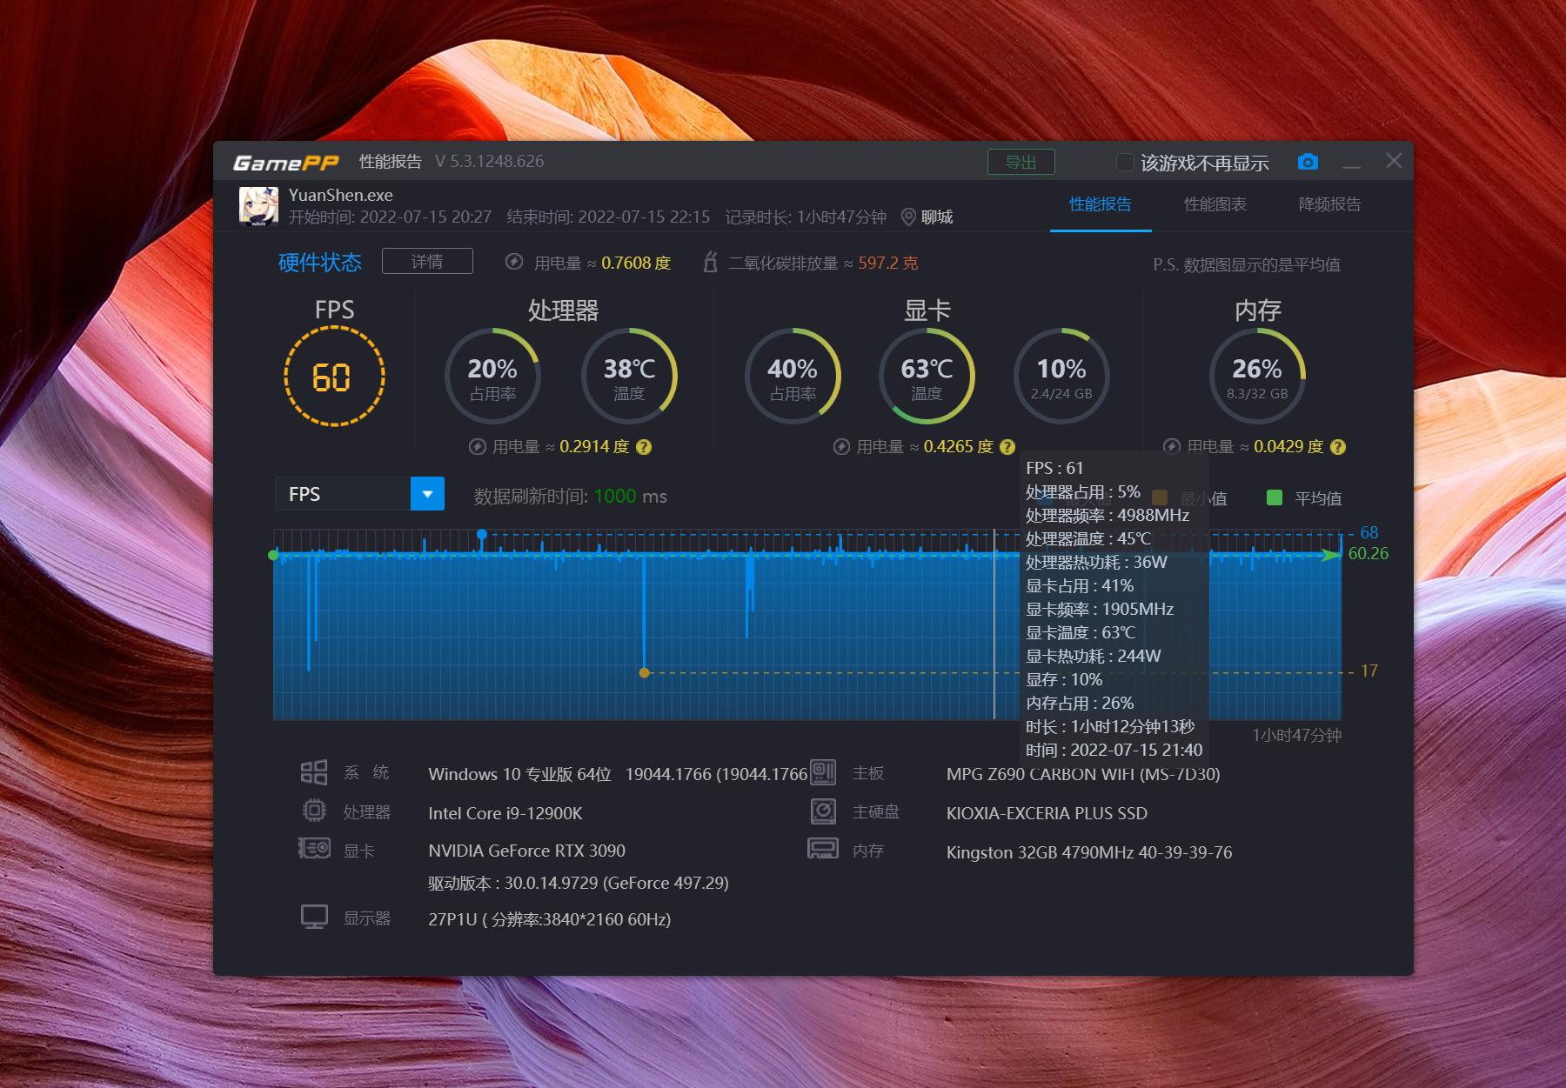This screenshot has height=1088, width=1566.
Task: Click the help icon next to graphics card power usage
Action: pos(1007,447)
